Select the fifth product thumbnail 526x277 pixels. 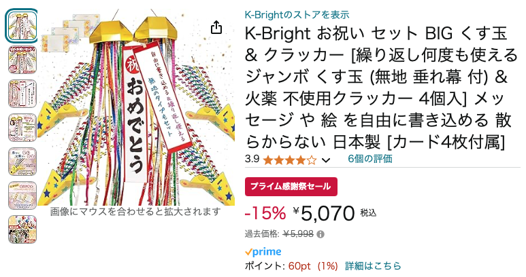tap(22, 162)
